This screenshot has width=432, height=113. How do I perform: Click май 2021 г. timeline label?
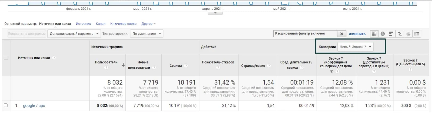pos(282,9)
